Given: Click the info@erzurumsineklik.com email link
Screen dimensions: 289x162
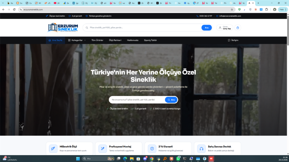Looking at the screenshot, I should click(229, 16).
